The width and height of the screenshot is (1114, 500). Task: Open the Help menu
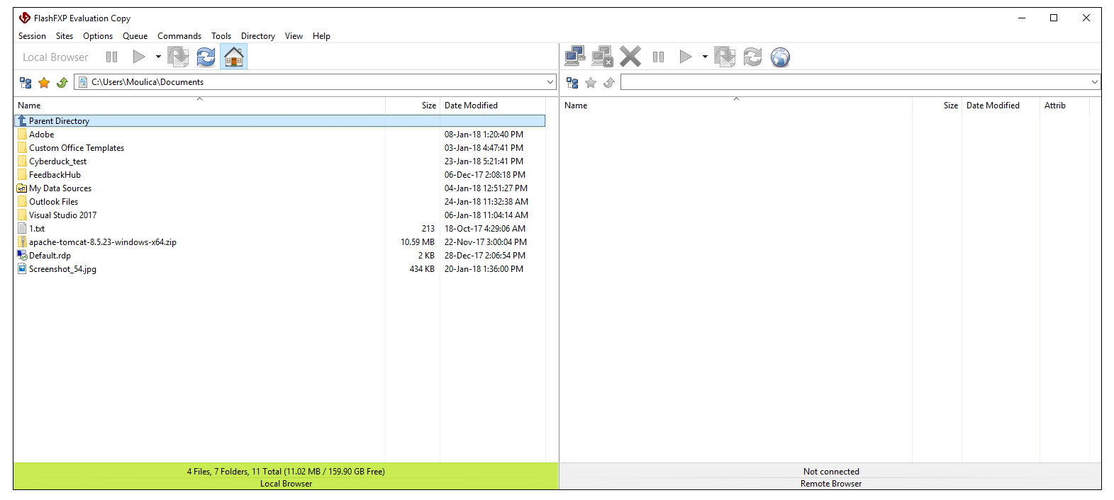click(x=321, y=36)
